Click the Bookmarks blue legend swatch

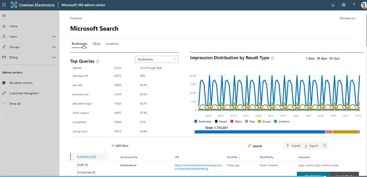click(196, 121)
